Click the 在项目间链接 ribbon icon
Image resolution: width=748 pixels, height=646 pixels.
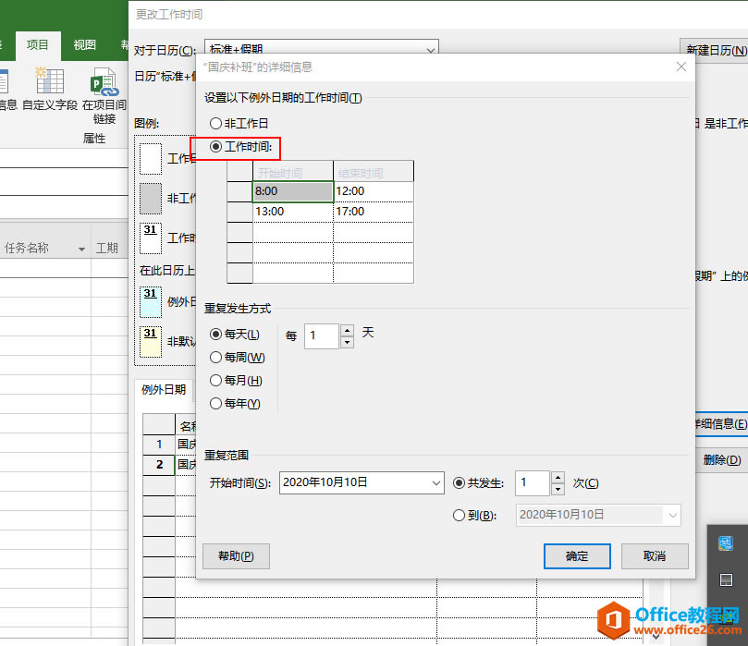tap(104, 89)
